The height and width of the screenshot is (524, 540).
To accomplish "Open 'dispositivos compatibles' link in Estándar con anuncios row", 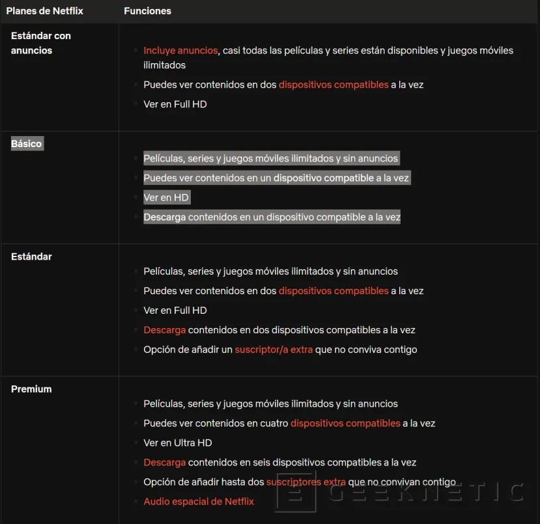I will (x=334, y=85).
